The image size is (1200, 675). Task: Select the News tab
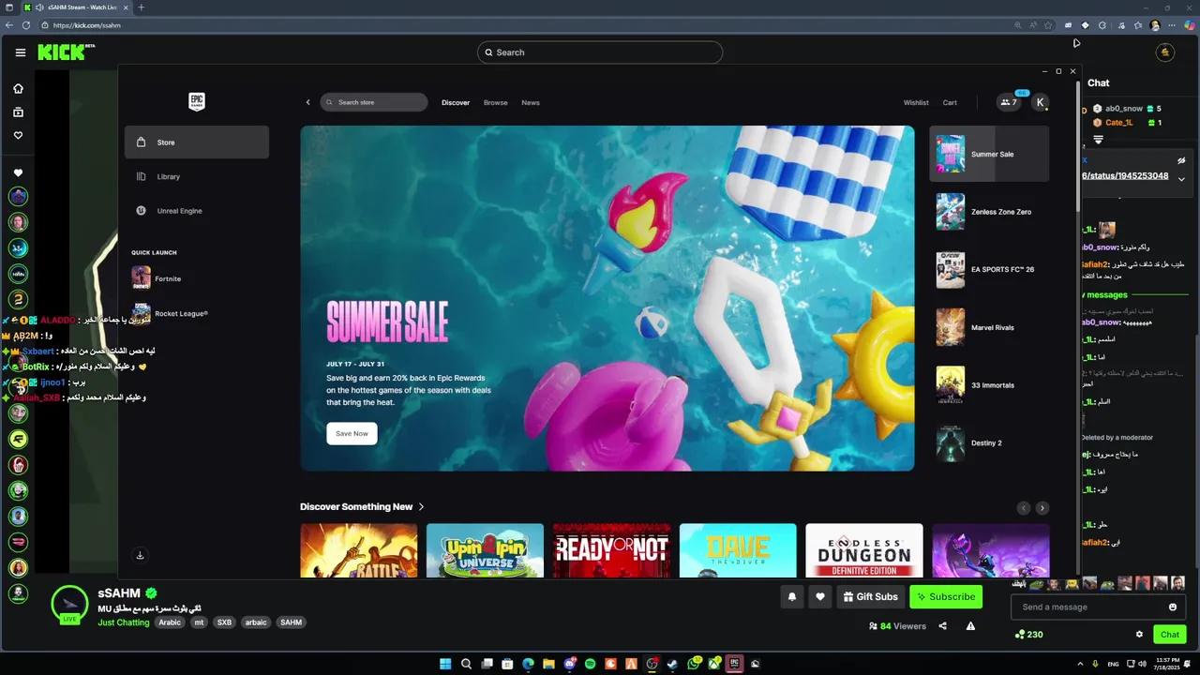531,102
